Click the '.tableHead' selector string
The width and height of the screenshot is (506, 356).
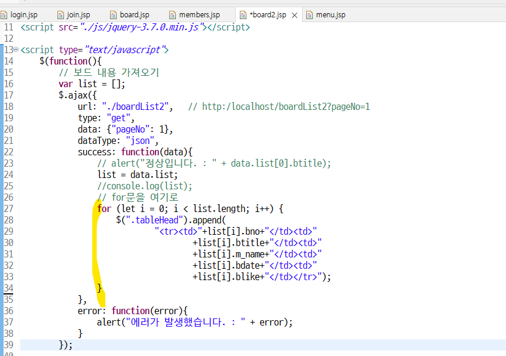[x=154, y=220]
